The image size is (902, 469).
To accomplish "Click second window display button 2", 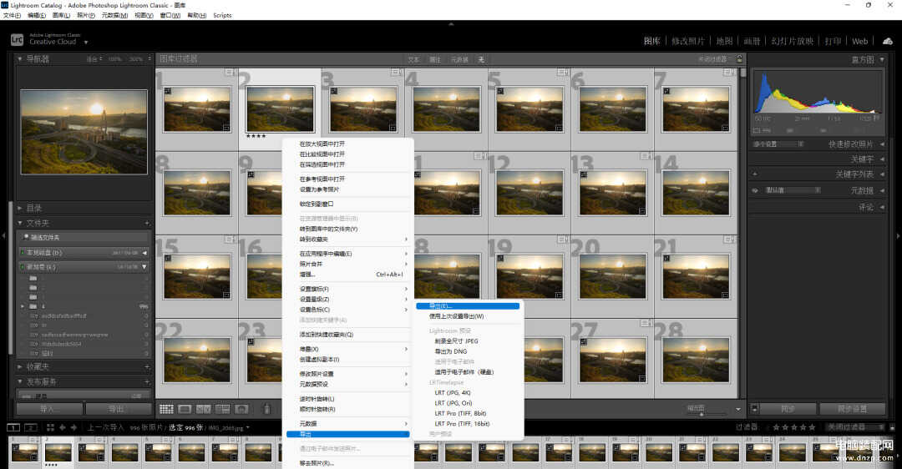I will tap(31, 427).
